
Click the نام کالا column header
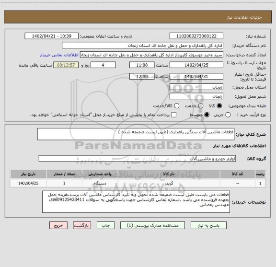(169, 174)
